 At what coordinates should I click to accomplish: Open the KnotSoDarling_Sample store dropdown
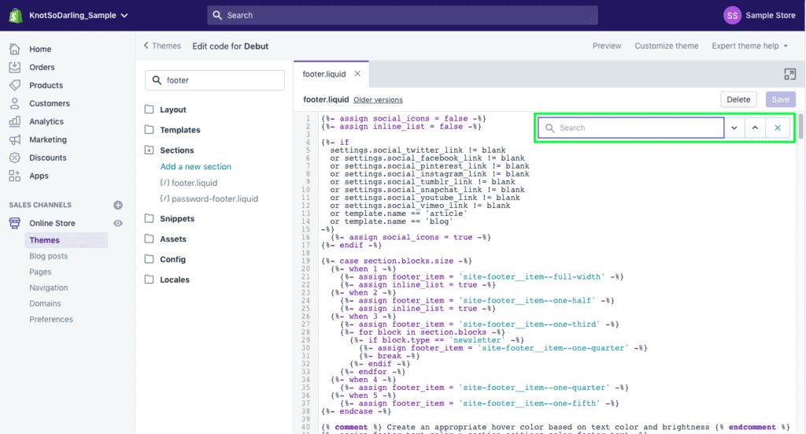point(78,16)
